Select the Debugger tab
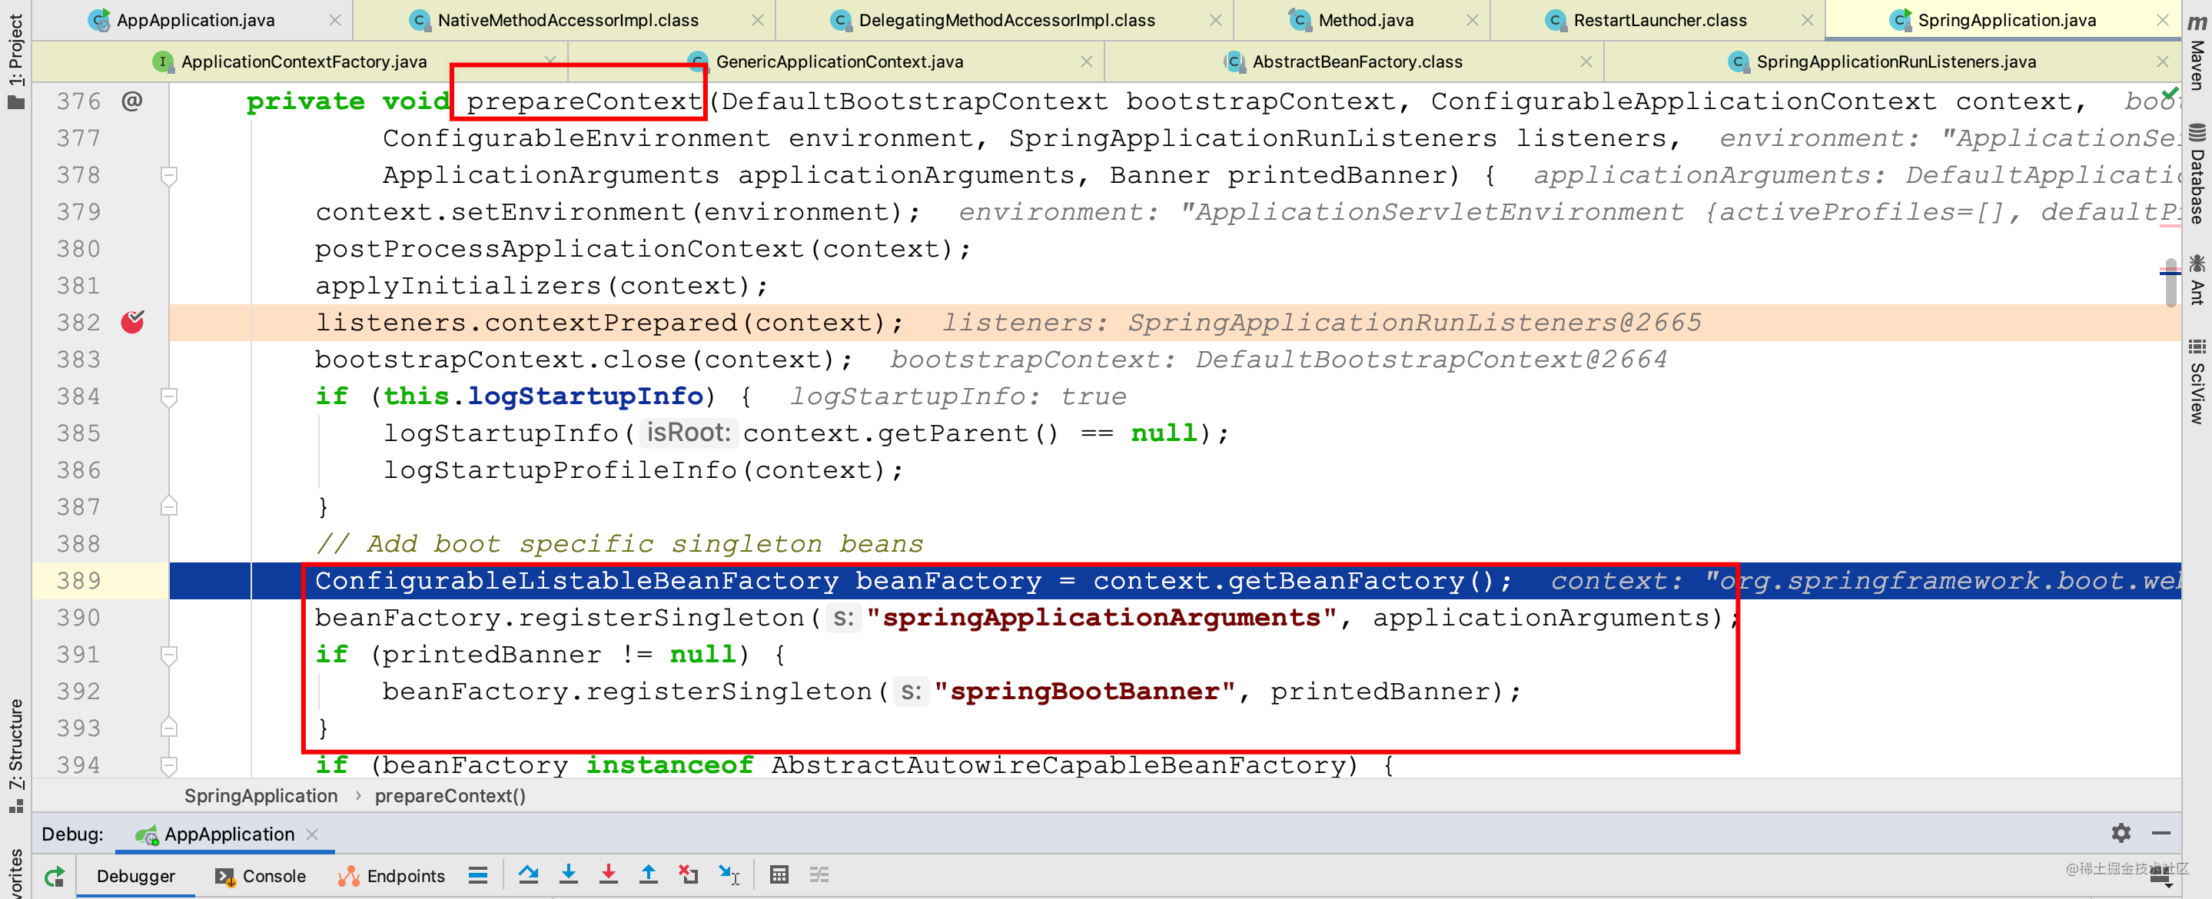The image size is (2212, 899). (136, 876)
